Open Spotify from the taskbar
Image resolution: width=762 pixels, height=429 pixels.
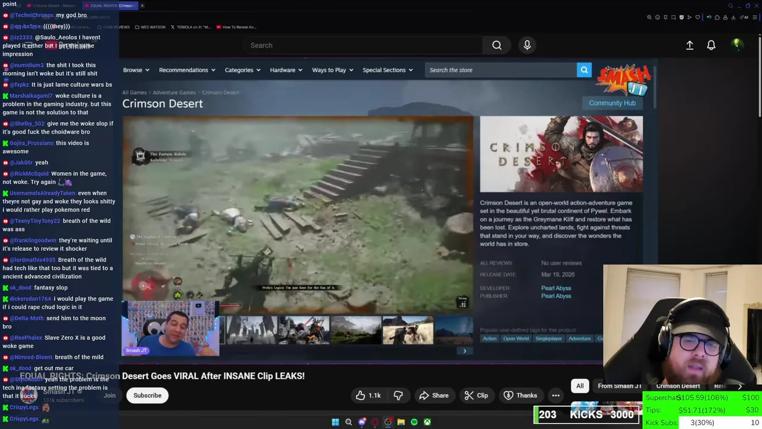pos(414,422)
